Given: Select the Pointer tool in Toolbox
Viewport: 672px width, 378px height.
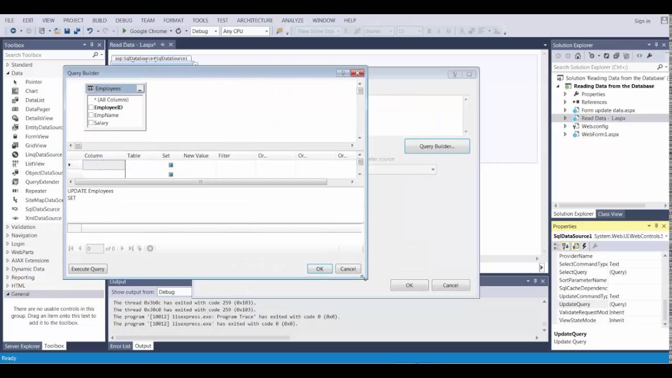Looking at the screenshot, I should pyautogui.click(x=34, y=82).
